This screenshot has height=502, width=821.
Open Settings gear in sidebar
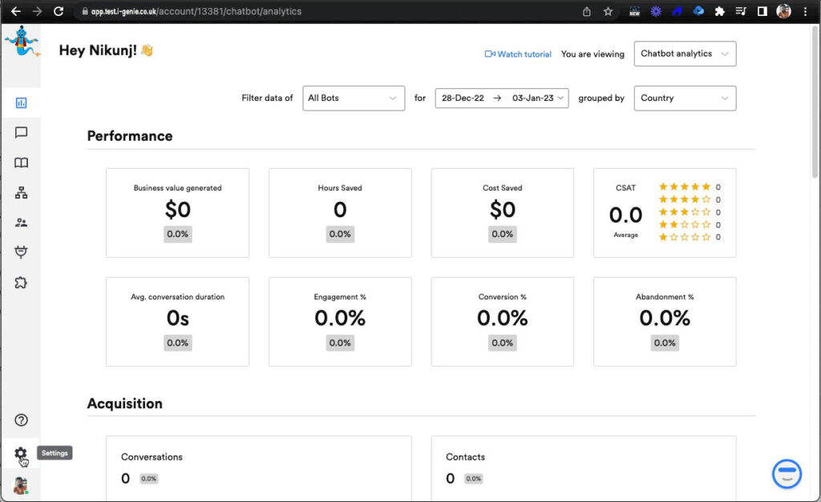21,453
